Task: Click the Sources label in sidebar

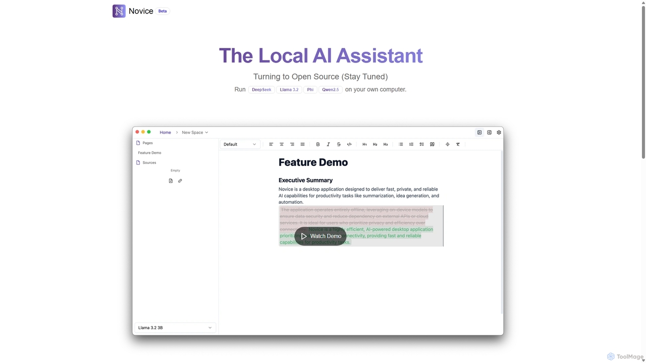Action: [x=149, y=162]
